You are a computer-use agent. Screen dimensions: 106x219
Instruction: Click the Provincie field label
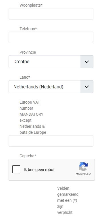click(x=28, y=52)
